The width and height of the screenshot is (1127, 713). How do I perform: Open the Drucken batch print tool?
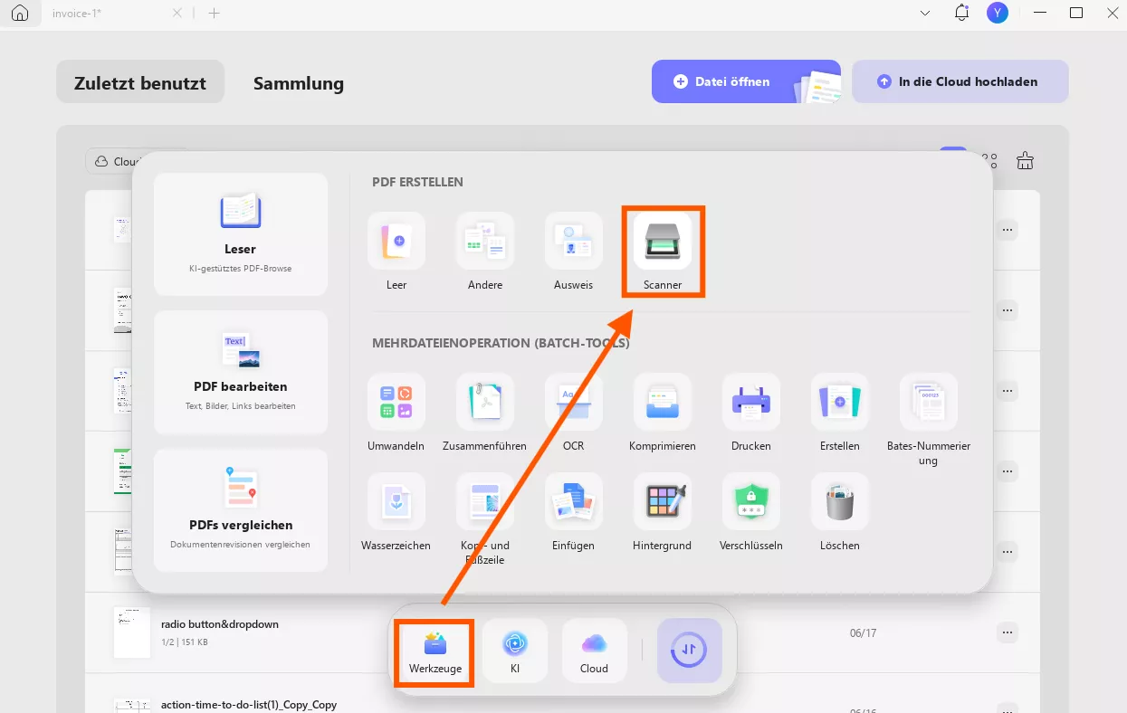pos(751,413)
